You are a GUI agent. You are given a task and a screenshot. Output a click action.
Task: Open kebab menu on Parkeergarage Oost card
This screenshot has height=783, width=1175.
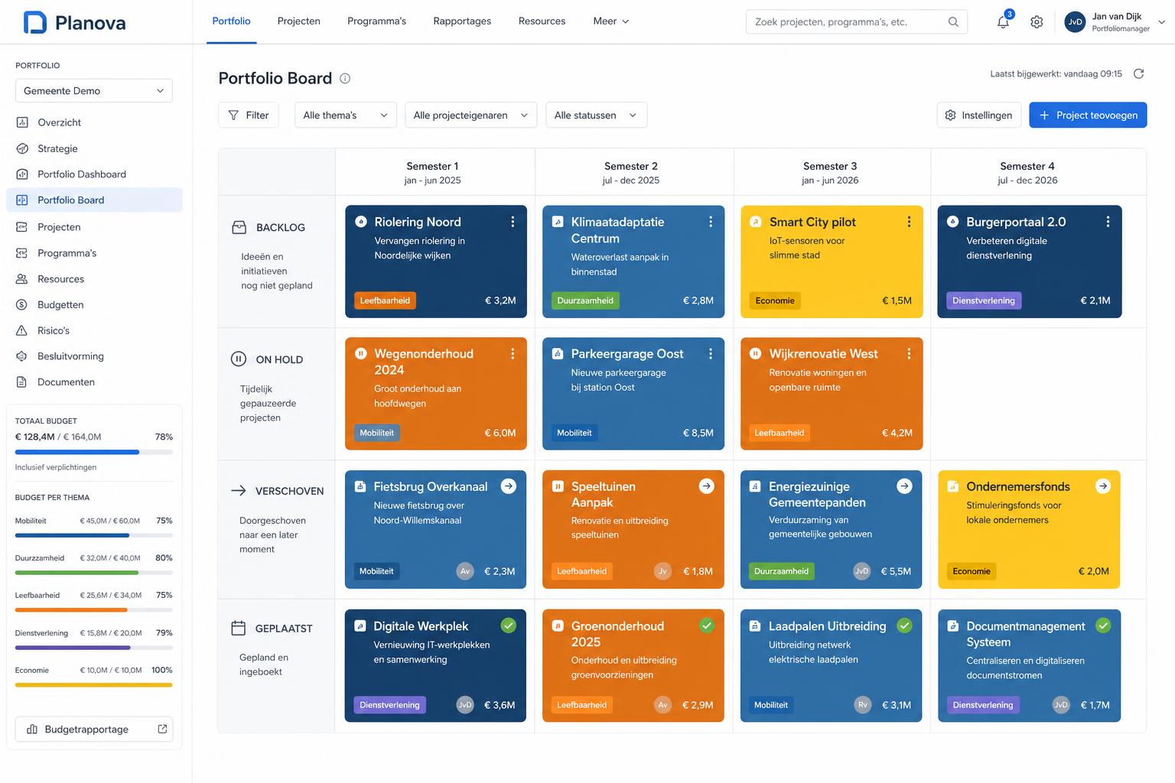pyautogui.click(x=711, y=354)
